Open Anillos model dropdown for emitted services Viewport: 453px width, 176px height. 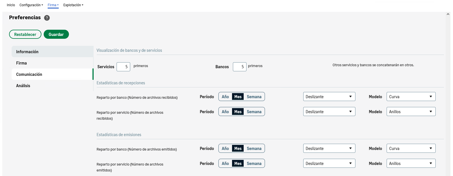[x=411, y=164]
